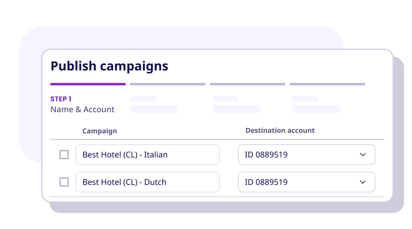Check the Best Hotel Dutch campaign checkbox
Viewport: 412px width, 229px height.
[x=64, y=182]
